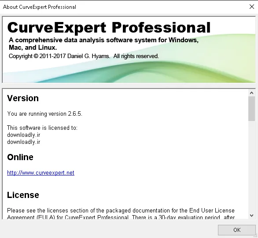Click the OK button
The width and height of the screenshot is (258, 238).
click(x=236, y=230)
